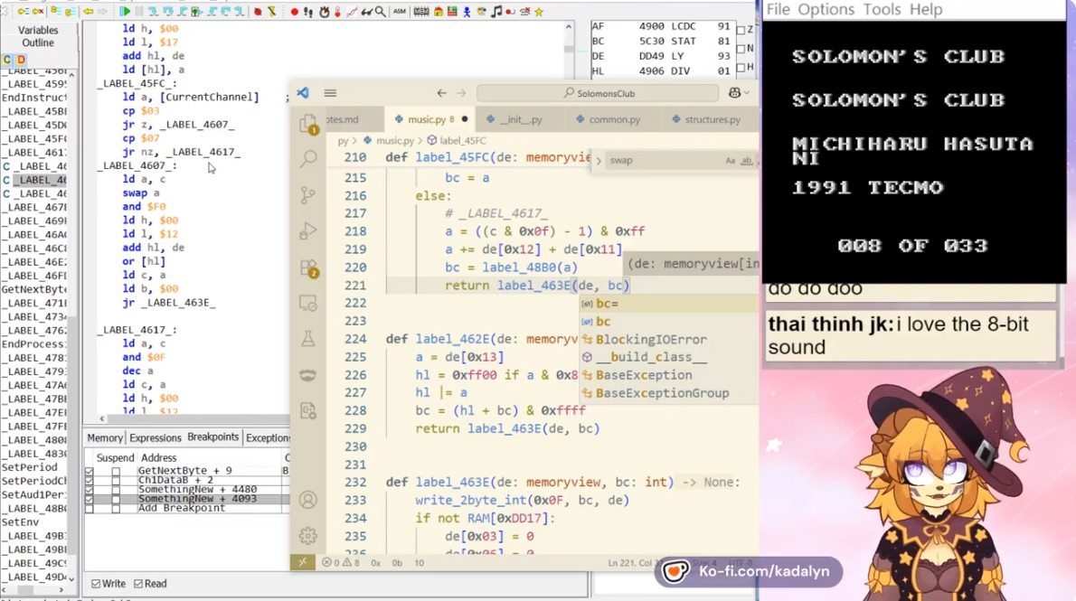
Task: Disable the GetNextByte + 9 breakpoint
Action: 89,472
